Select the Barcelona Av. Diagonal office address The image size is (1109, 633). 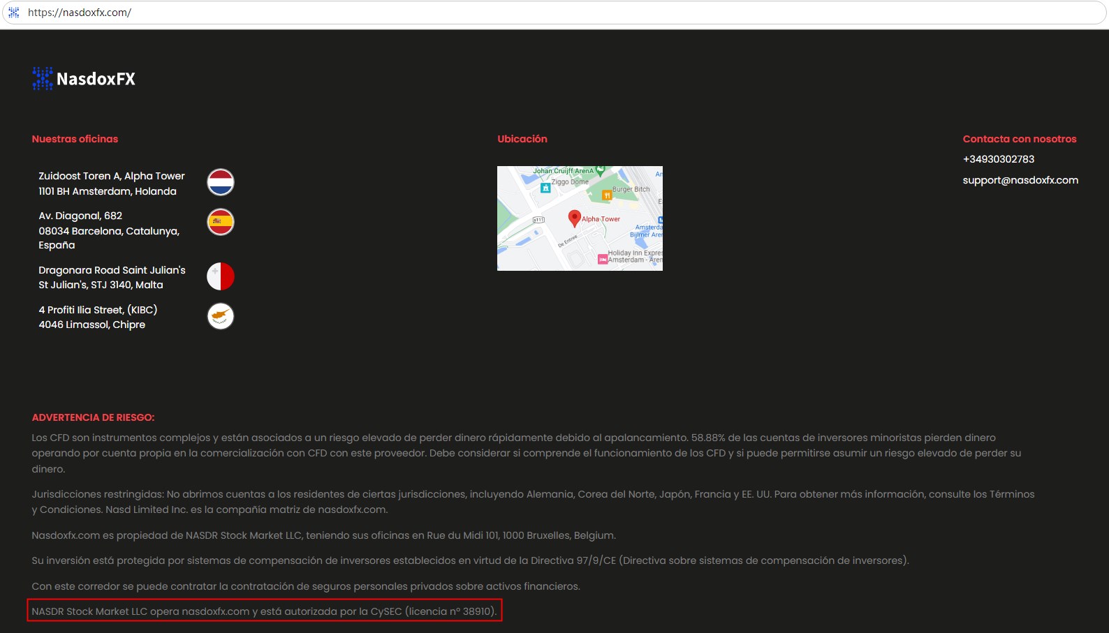(109, 230)
